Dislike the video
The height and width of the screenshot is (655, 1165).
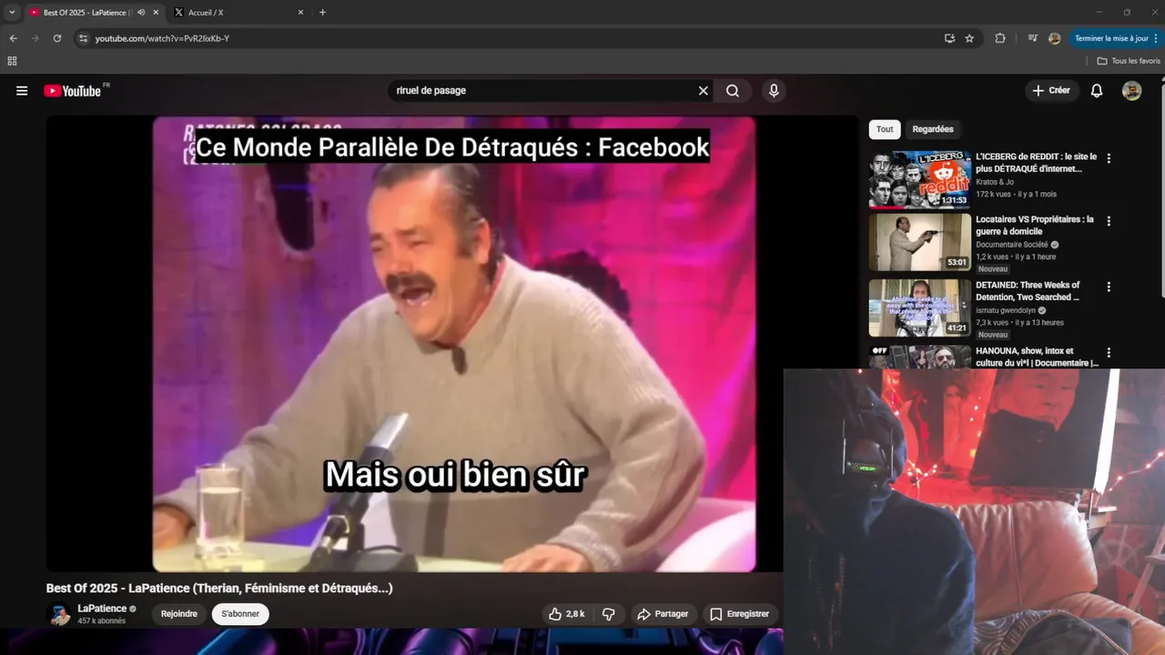pyautogui.click(x=609, y=614)
